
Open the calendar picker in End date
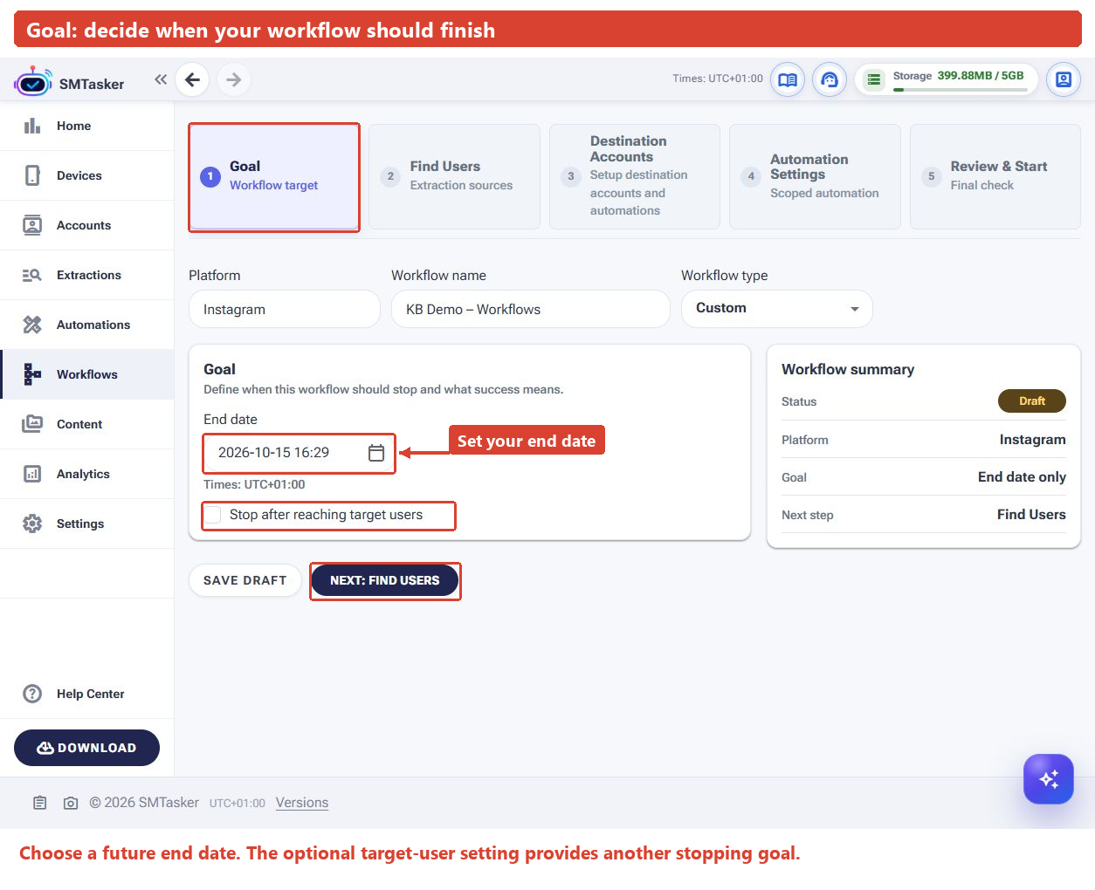pyautogui.click(x=376, y=453)
